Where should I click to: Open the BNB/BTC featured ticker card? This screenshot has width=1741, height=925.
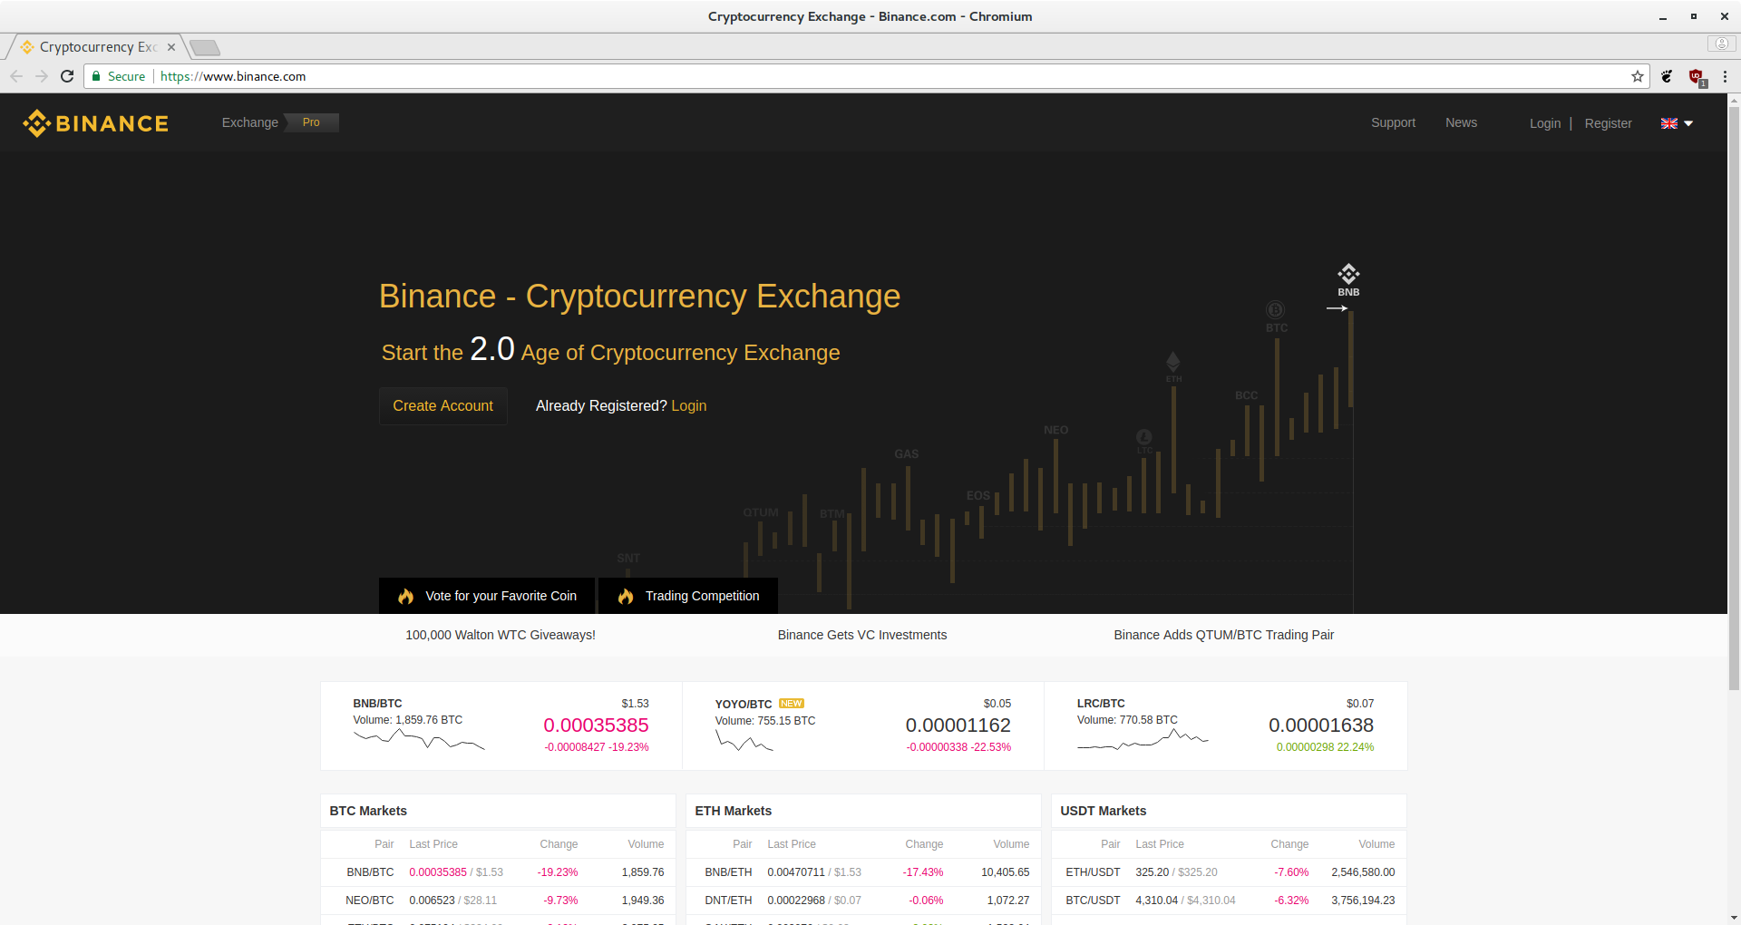(x=501, y=725)
